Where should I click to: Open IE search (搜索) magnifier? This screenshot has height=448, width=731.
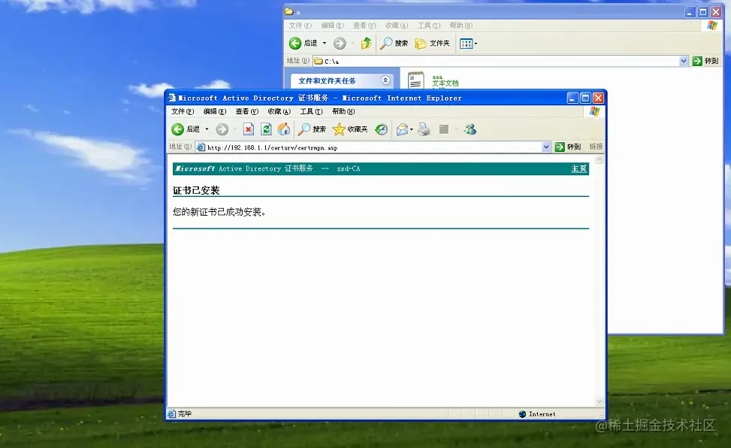tap(304, 129)
